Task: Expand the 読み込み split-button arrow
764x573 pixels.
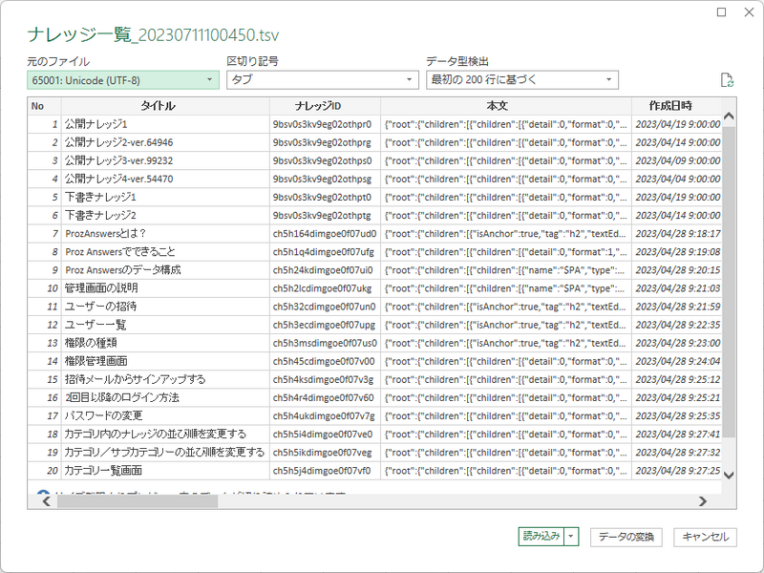Action: tap(571, 537)
